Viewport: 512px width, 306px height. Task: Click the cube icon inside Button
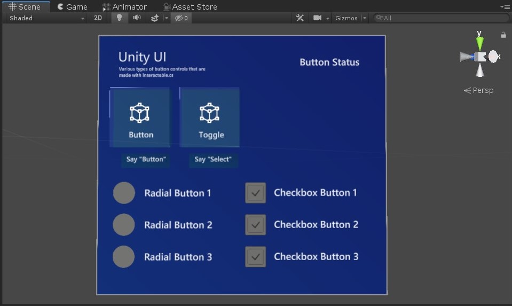pos(139,113)
